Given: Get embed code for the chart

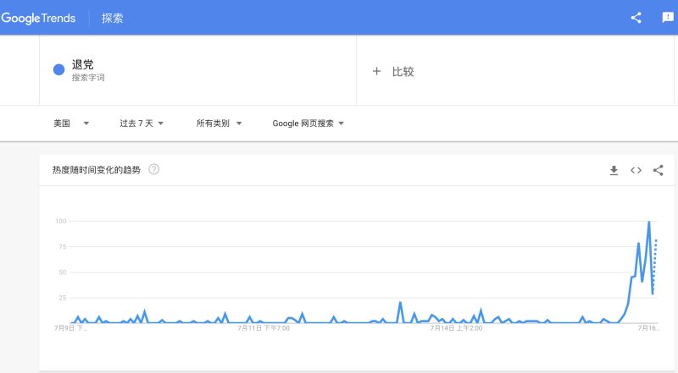Looking at the screenshot, I should point(636,170).
